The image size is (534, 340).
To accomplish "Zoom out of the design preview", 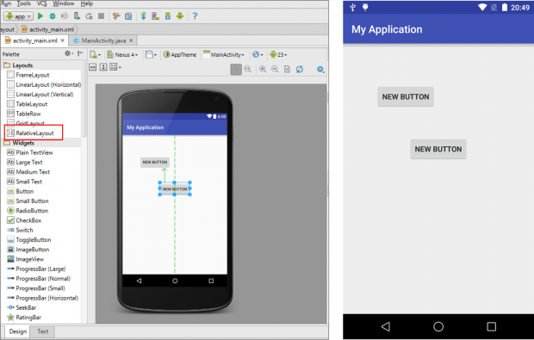I will click(275, 69).
